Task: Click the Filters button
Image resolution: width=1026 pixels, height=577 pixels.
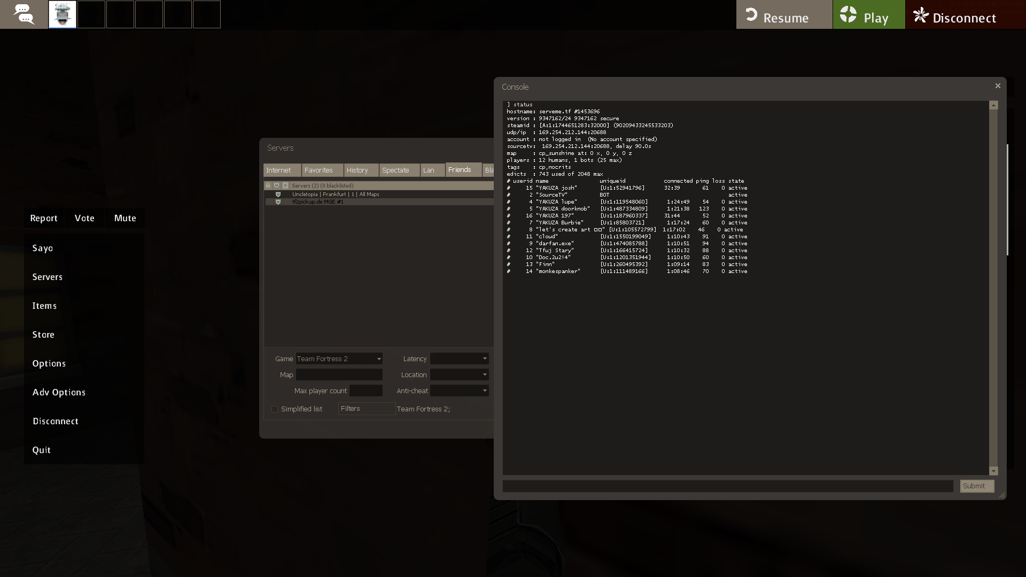Action: (366, 409)
